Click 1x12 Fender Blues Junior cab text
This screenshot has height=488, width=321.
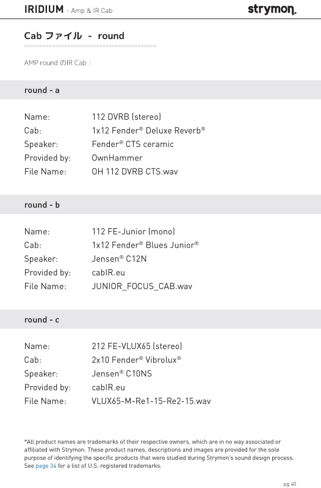click(145, 245)
